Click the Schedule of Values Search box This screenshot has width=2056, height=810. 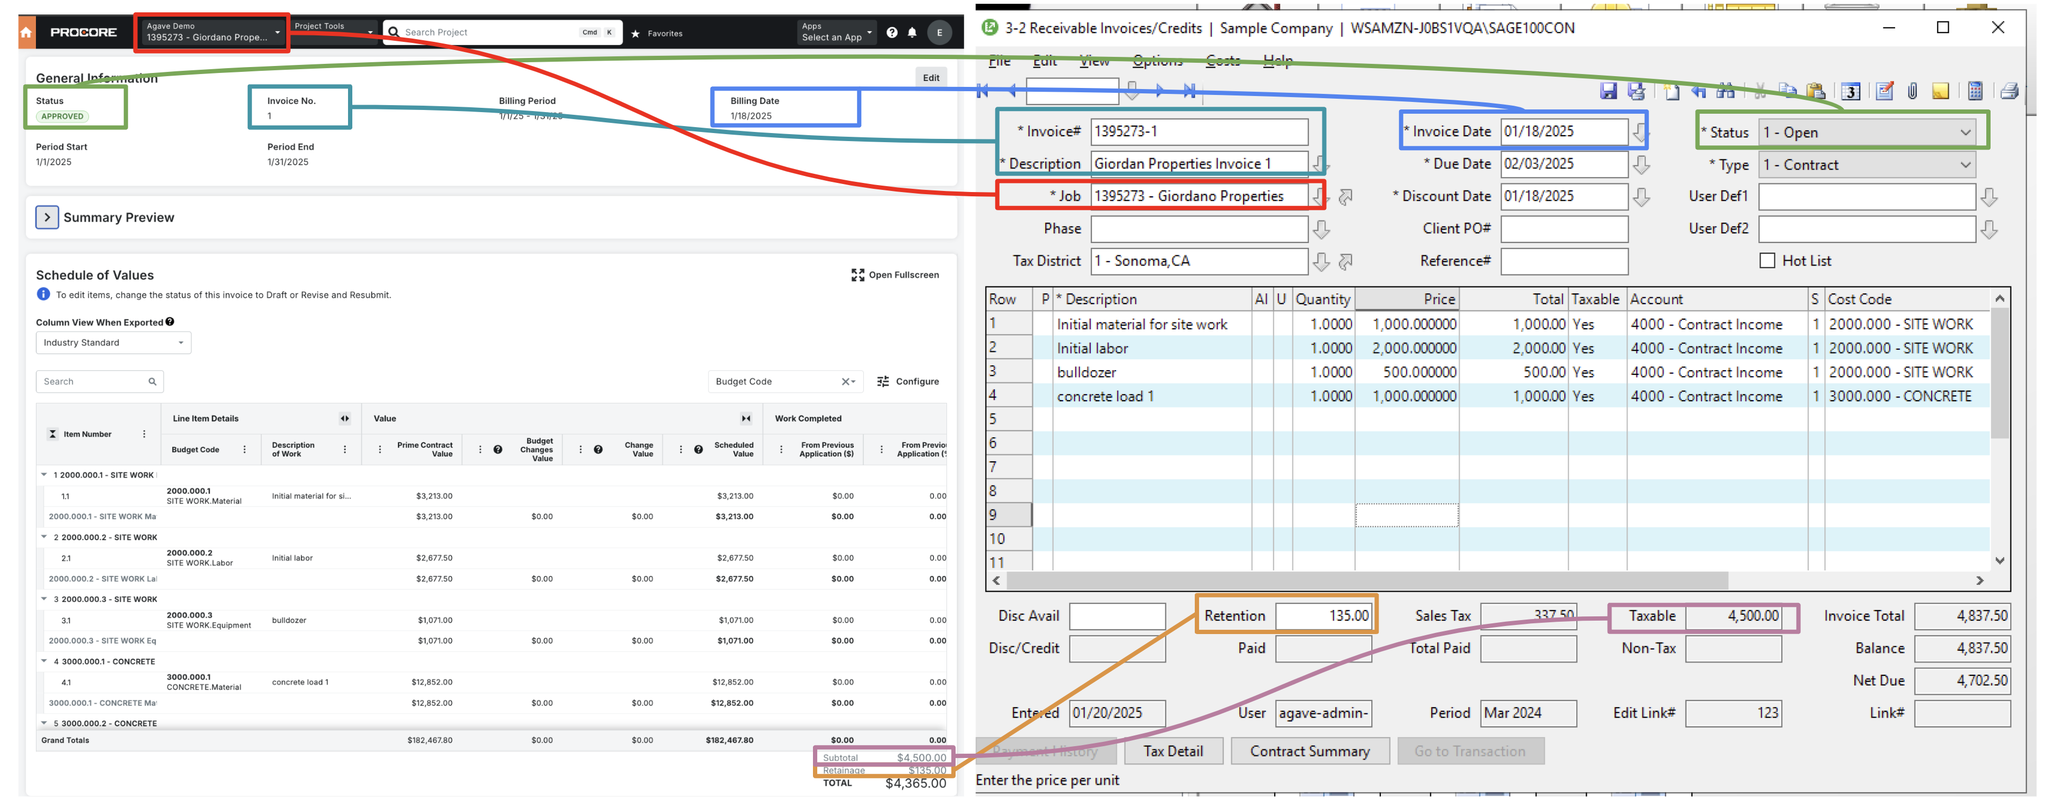coord(100,381)
